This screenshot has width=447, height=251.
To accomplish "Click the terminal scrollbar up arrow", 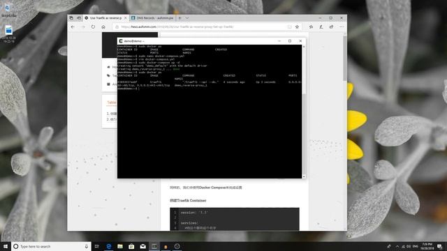I will tap(304, 47).
